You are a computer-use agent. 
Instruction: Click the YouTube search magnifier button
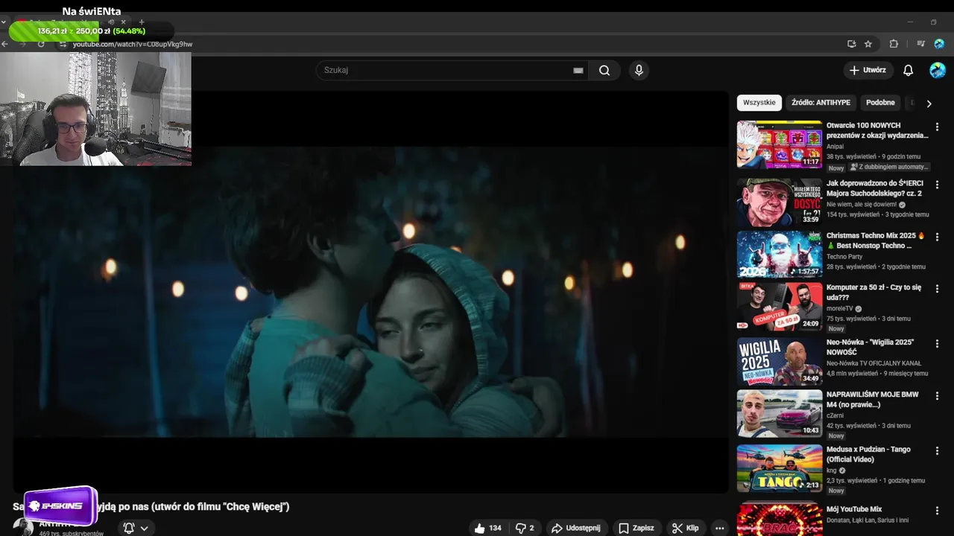pyautogui.click(x=604, y=70)
